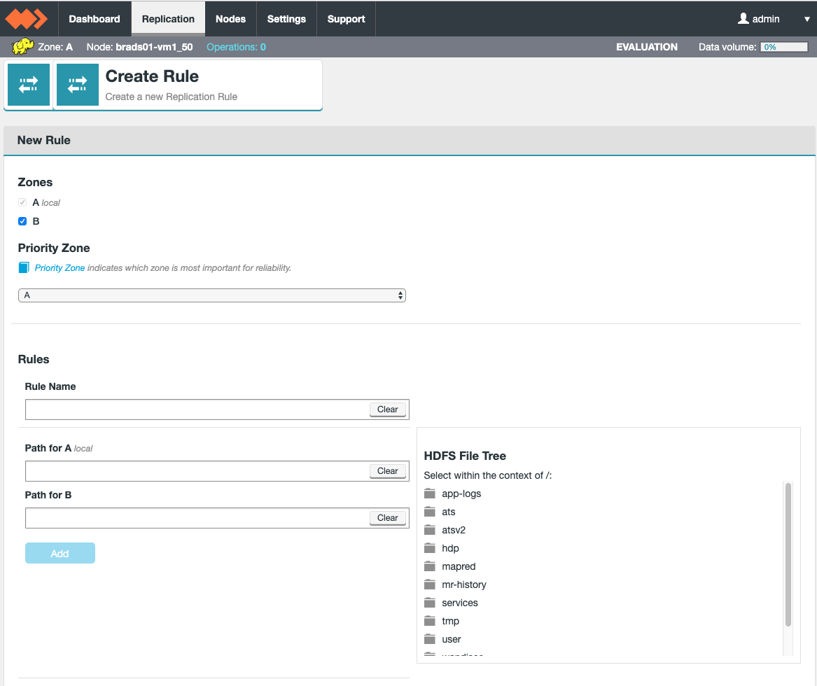Open the Dashboard tab
Screen dimensions: 817x686
[x=95, y=19]
